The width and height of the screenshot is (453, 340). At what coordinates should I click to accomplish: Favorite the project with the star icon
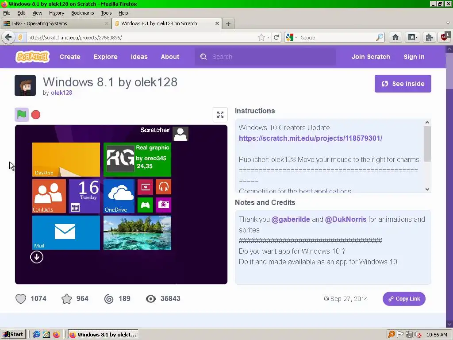point(67,299)
